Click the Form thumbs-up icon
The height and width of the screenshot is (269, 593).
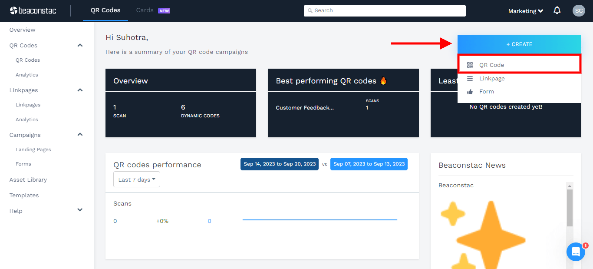[470, 92]
